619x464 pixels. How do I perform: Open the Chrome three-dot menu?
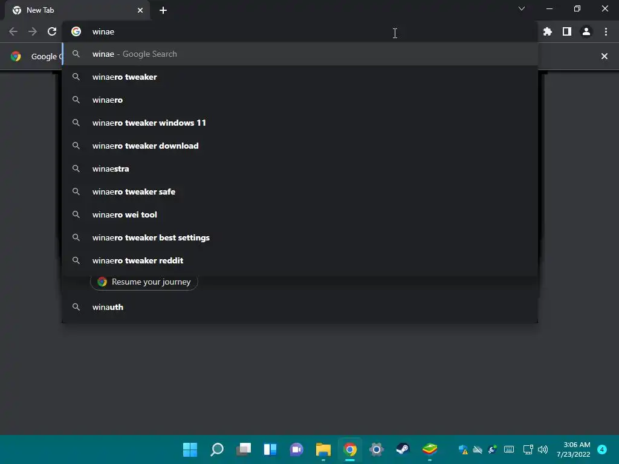click(x=606, y=31)
